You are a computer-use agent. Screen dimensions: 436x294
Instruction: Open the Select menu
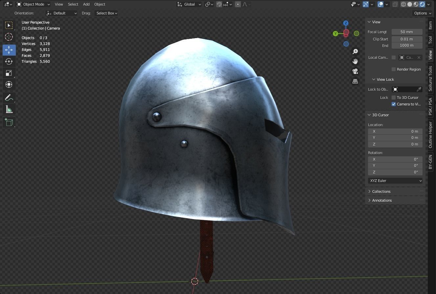point(73,4)
